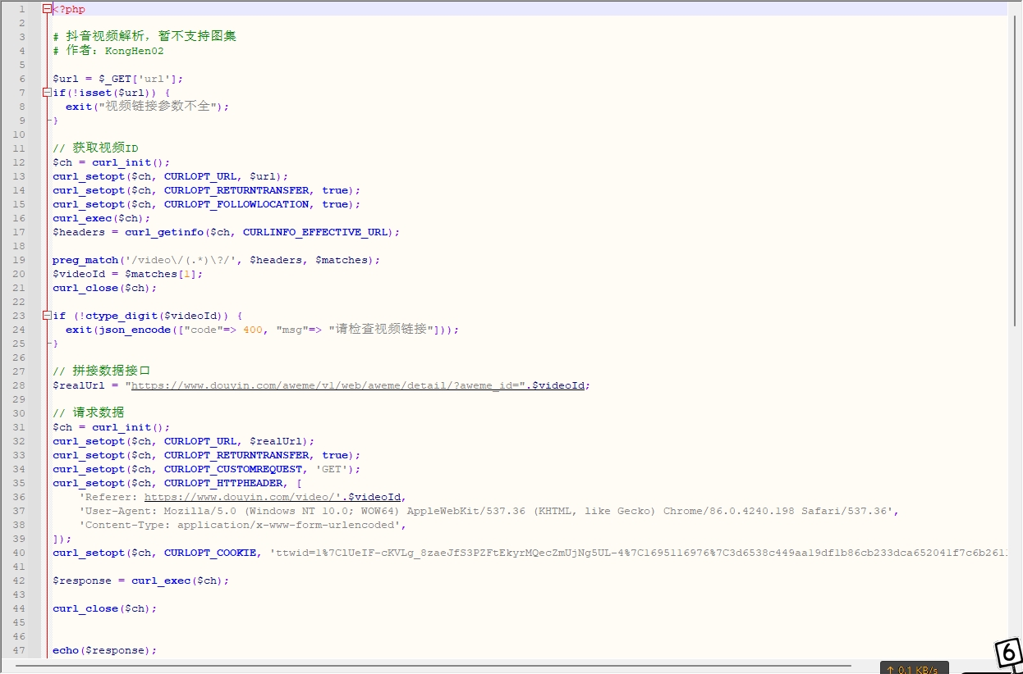
Task: Click the json_encode function name
Action: click(131, 330)
